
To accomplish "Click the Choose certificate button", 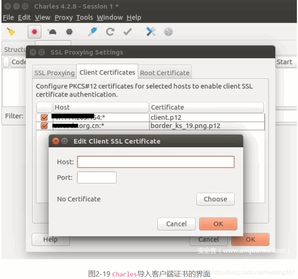I will click(x=215, y=199).
